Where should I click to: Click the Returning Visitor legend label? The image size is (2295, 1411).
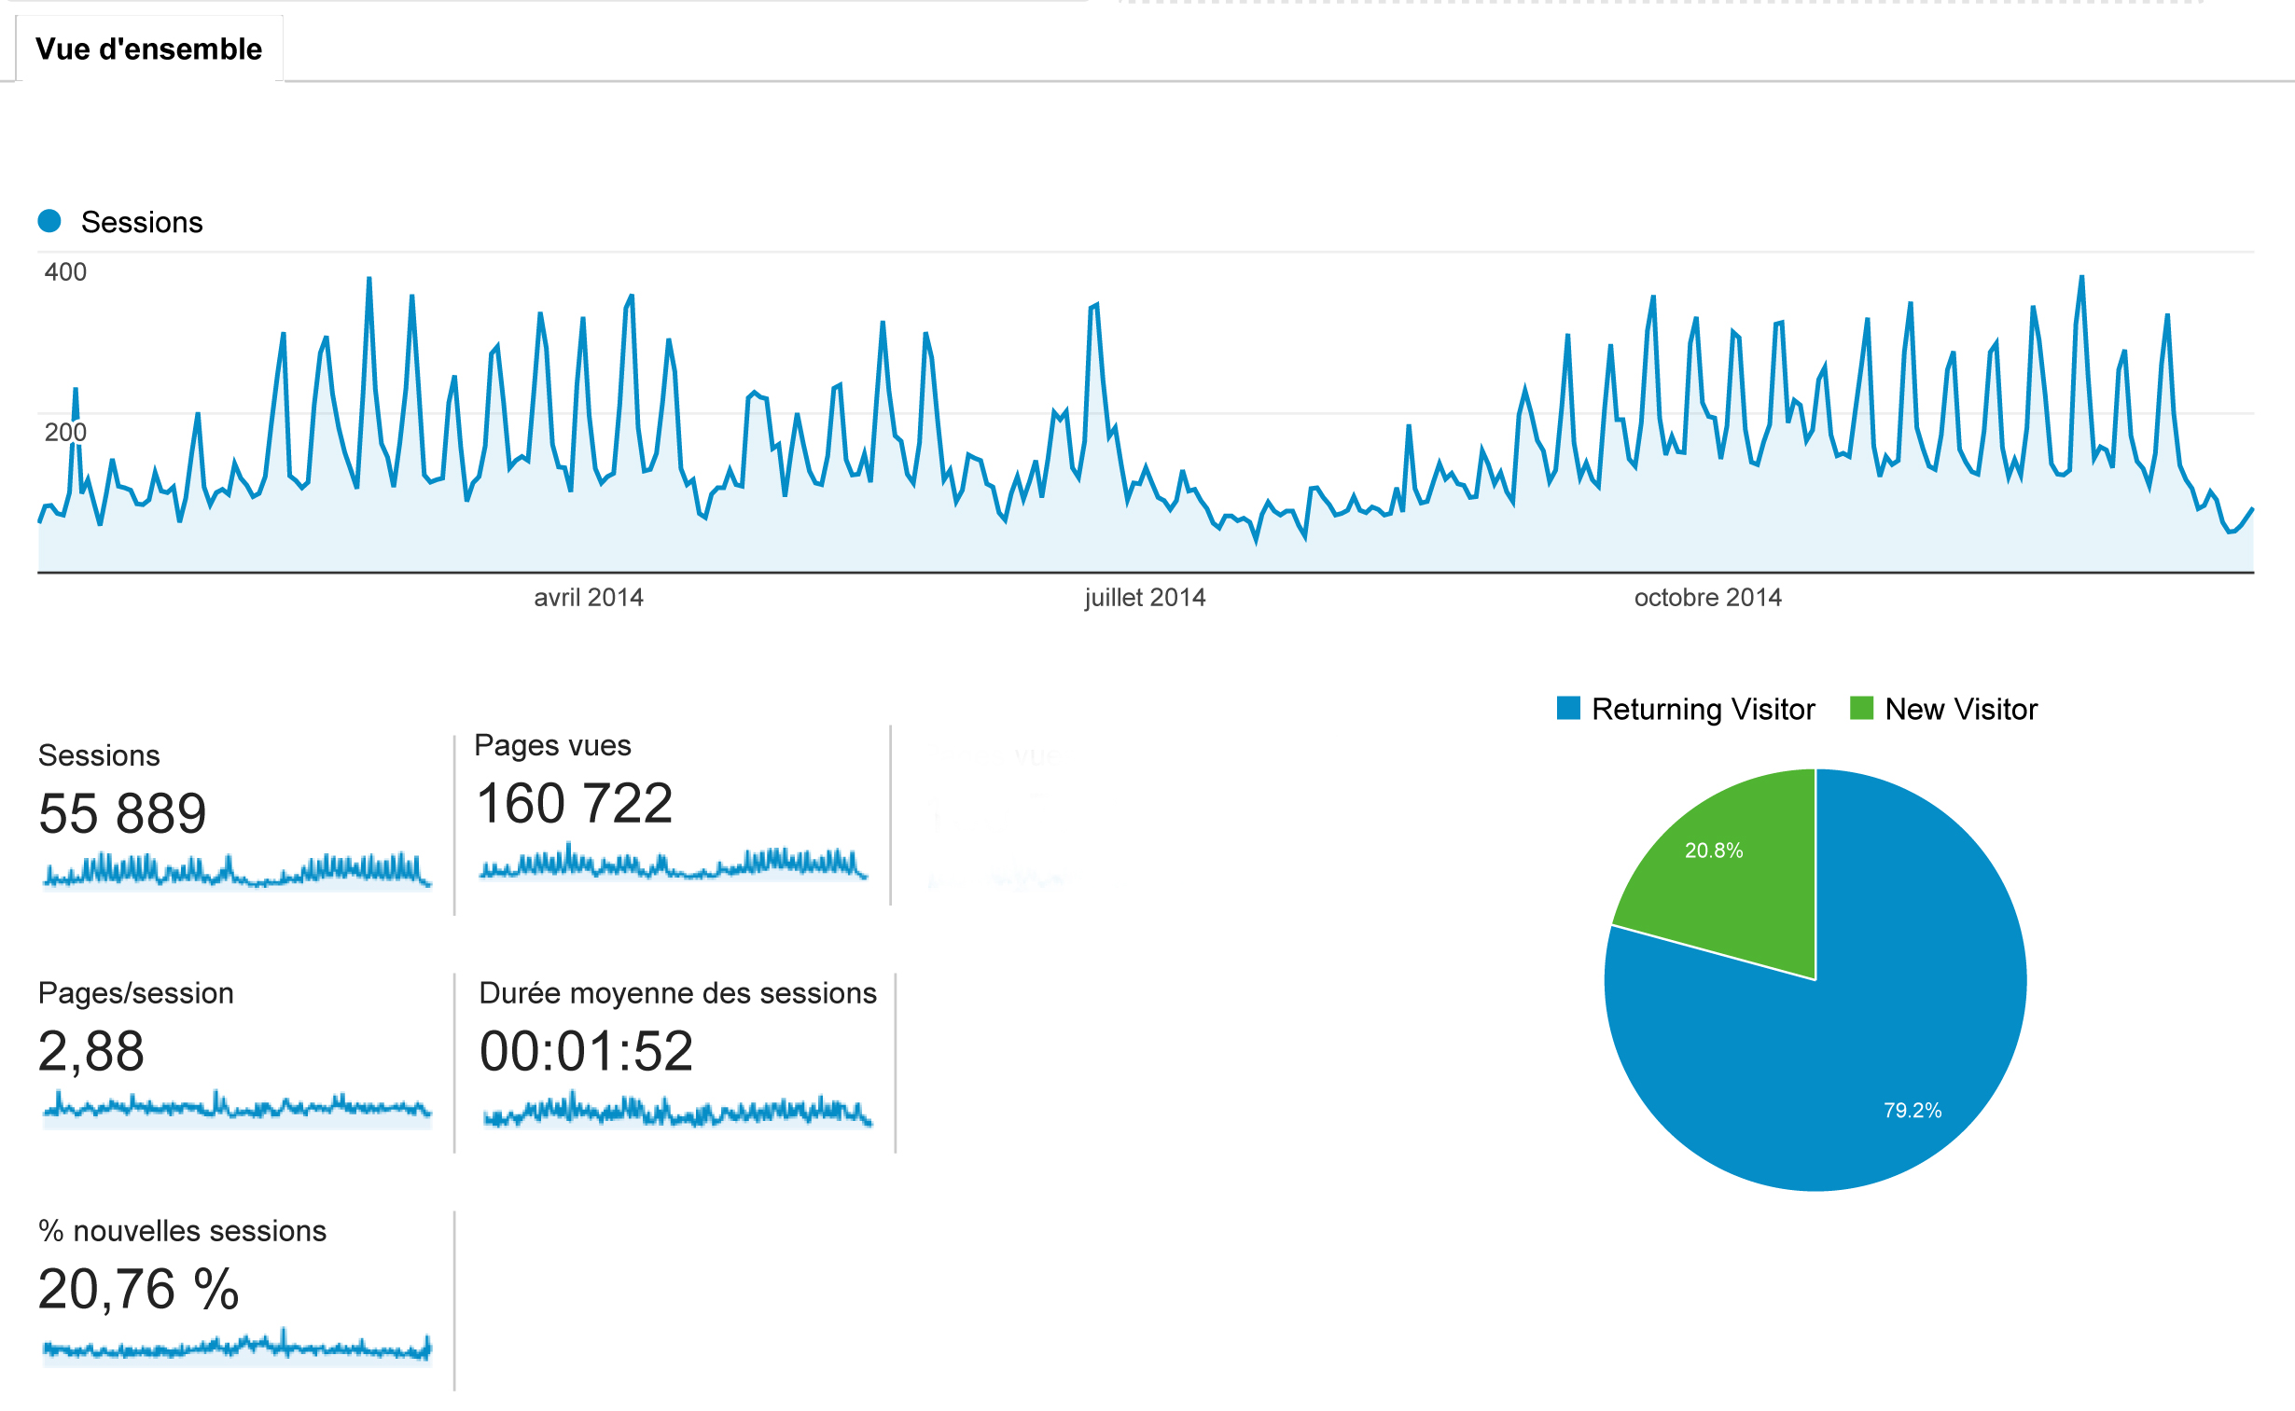click(1703, 710)
